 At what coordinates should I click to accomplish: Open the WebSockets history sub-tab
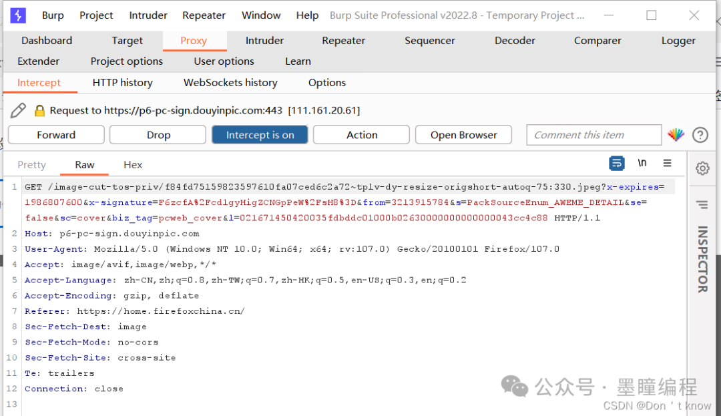(230, 83)
